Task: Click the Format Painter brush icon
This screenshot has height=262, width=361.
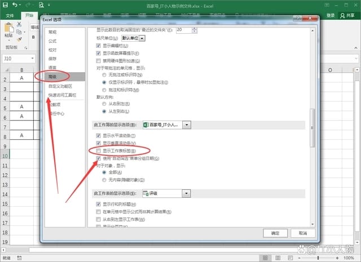Action: coord(19,39)
